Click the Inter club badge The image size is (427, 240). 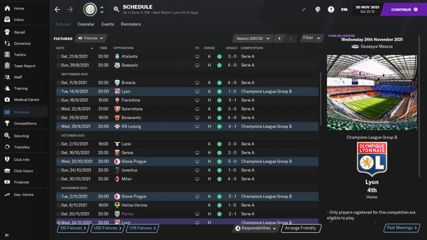90,9
